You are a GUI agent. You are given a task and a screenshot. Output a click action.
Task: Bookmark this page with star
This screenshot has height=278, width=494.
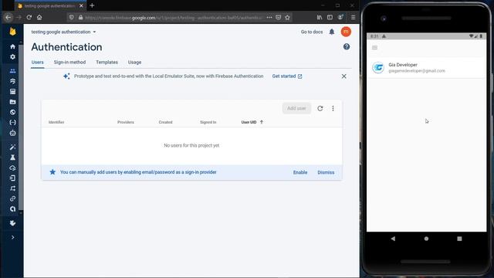[x=287, y=18]
